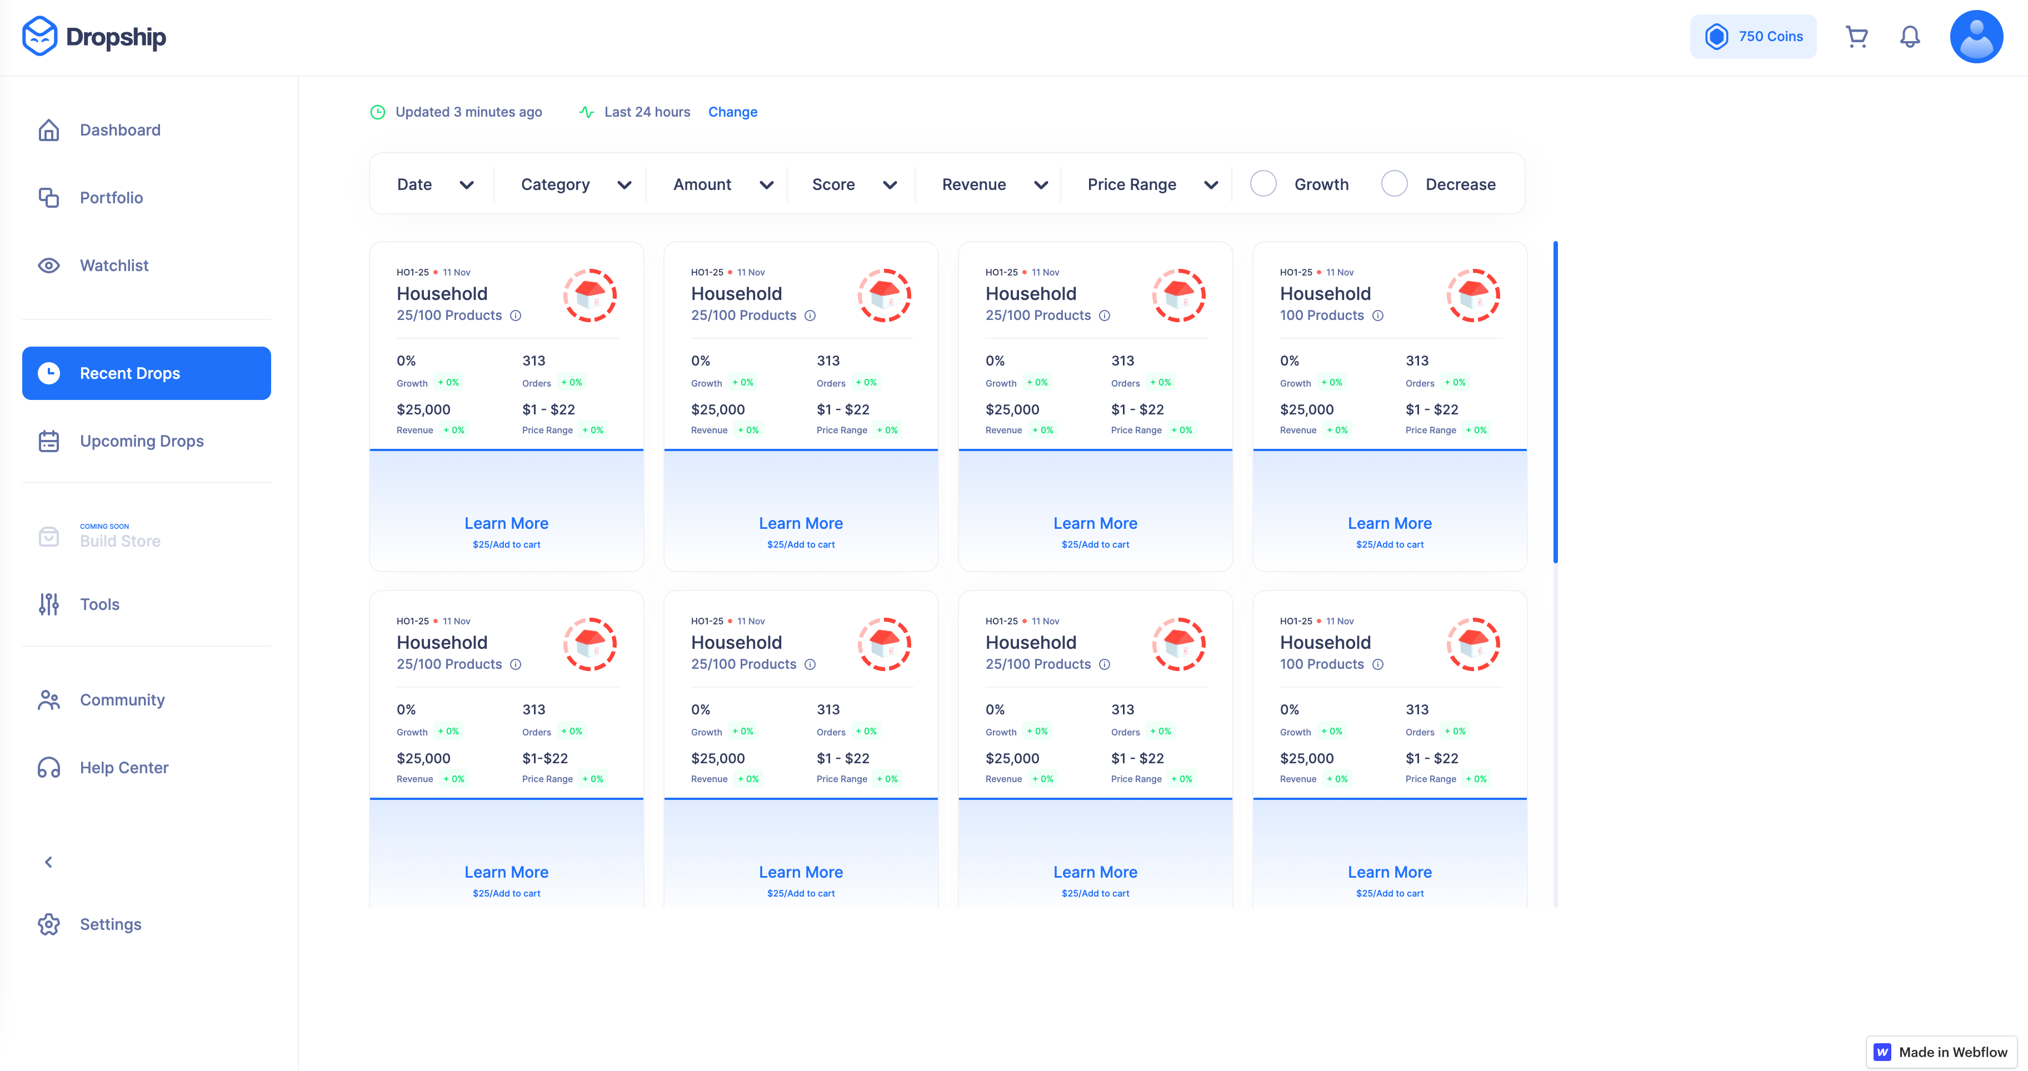This screenshot has width=2028, height=1071.
Task: Click the Settings gear icon in sidebar
Action: tap(49, 925)
